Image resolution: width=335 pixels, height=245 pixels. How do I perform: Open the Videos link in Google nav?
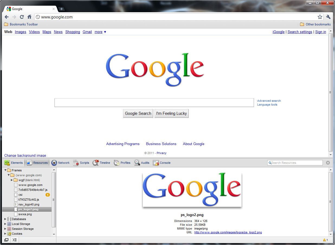(34, 32)
